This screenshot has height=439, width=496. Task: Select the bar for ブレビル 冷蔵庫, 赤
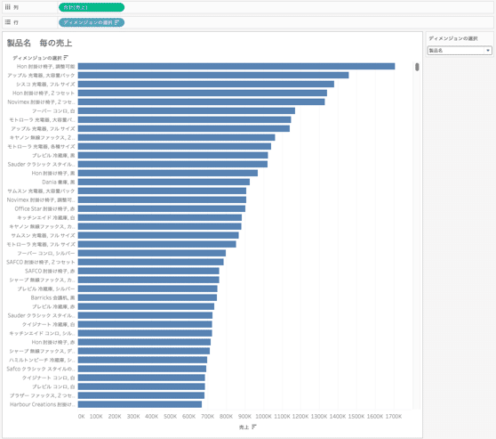pos(146,306)
